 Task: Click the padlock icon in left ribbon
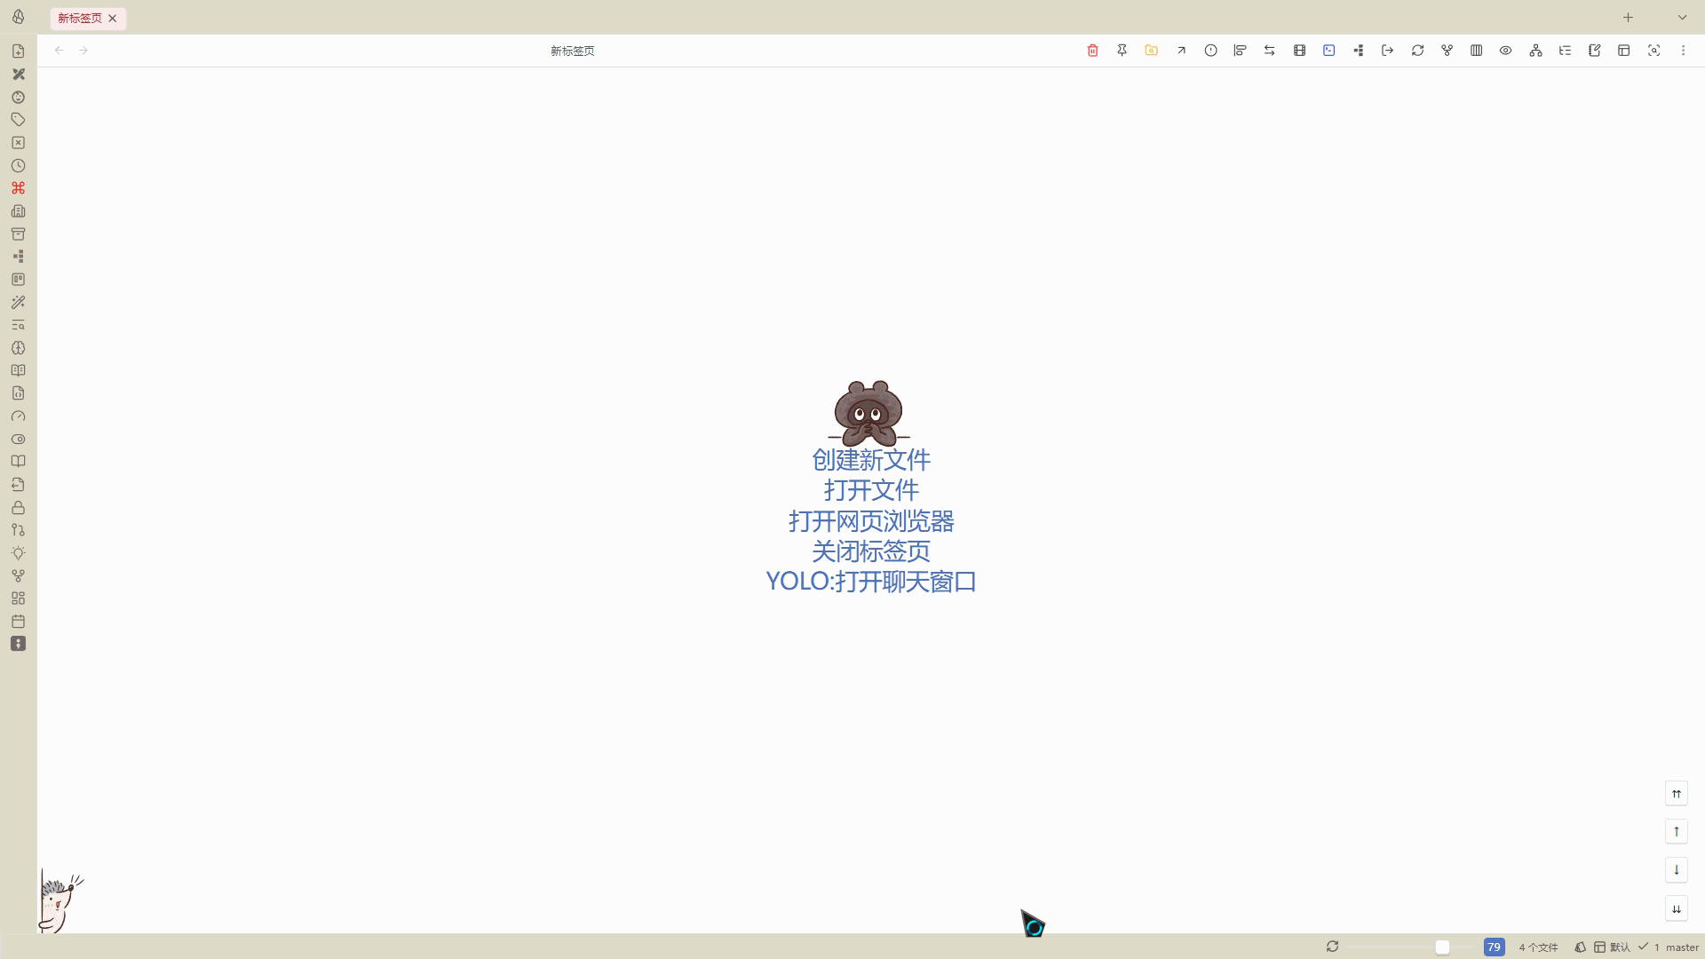click(18, 507)
